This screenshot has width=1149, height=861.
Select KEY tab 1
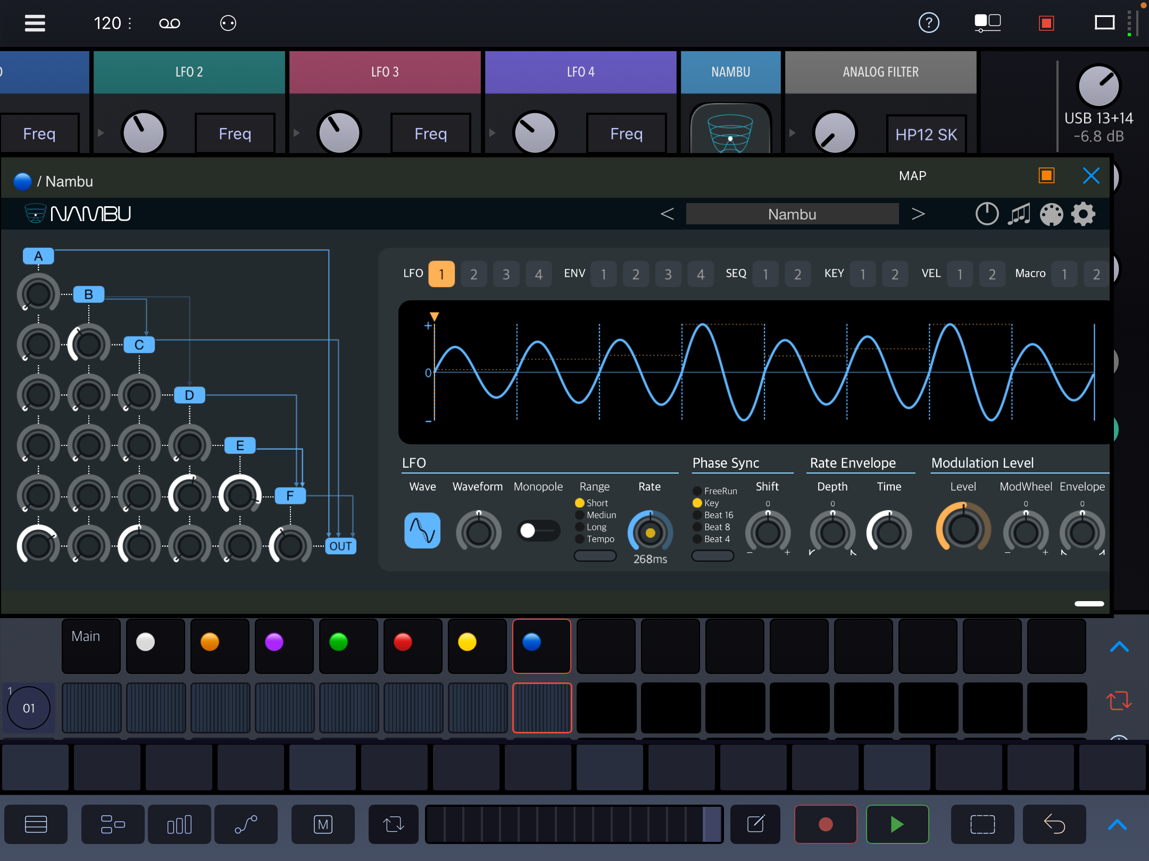[x=863, y=274]
